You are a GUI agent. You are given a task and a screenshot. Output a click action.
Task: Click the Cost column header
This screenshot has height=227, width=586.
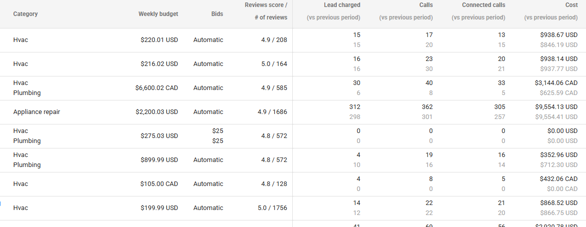(572, 5)
